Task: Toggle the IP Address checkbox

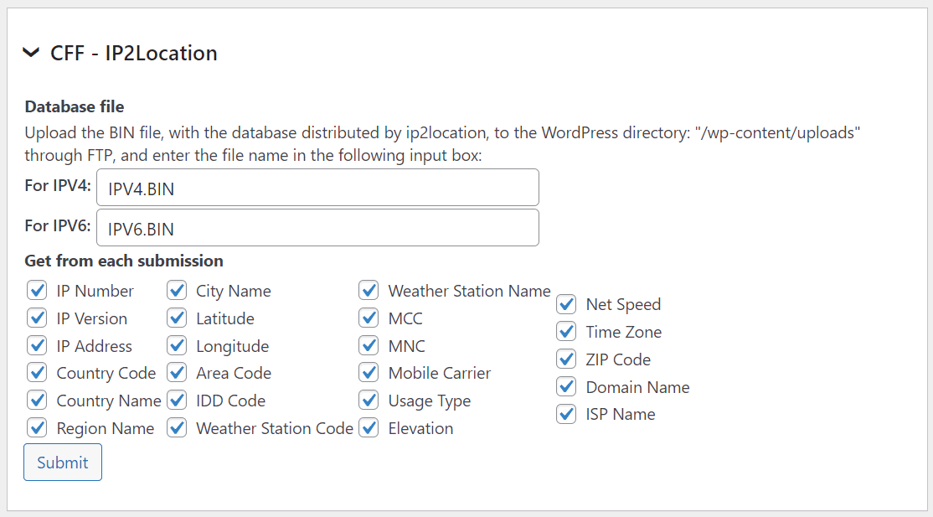Action: coord(37,345)
